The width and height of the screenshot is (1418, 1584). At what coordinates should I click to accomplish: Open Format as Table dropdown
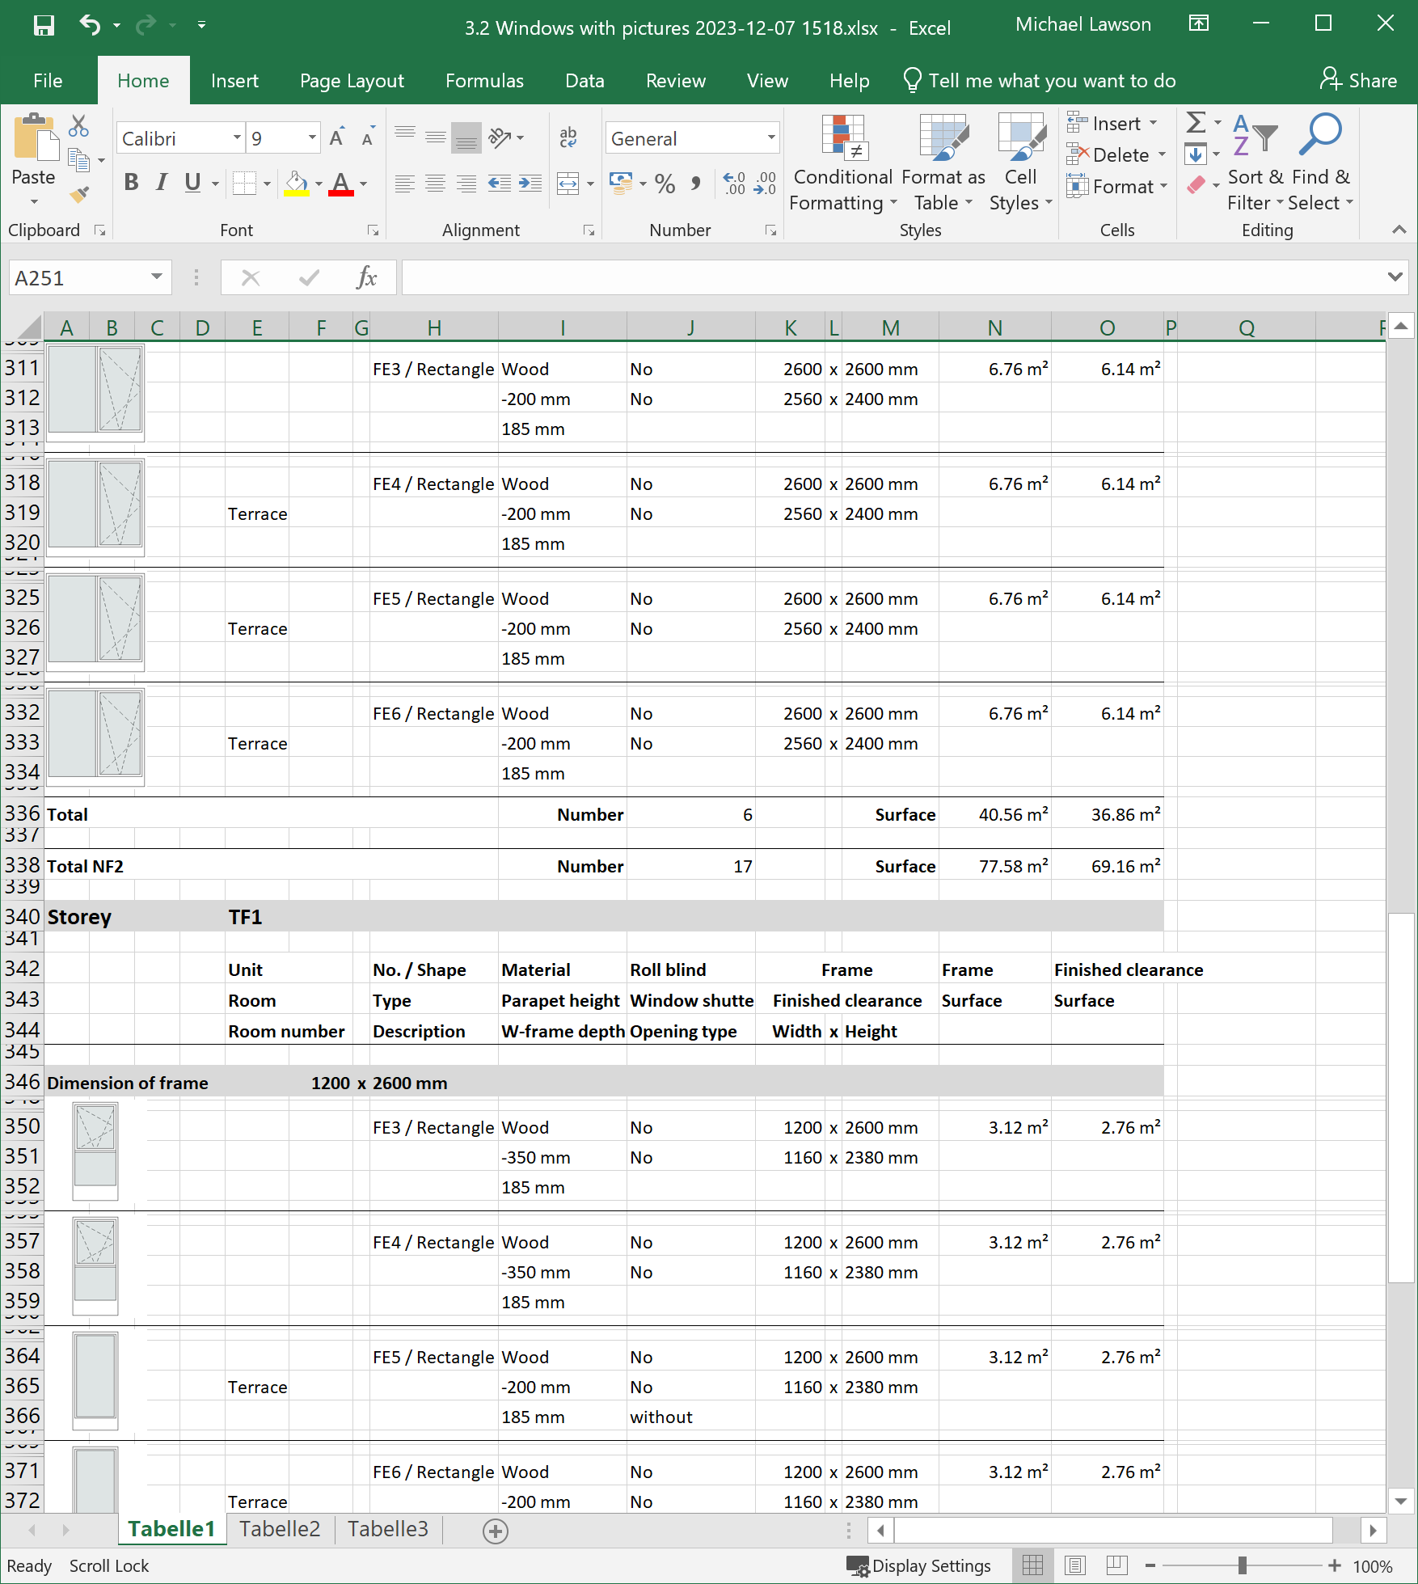pos(943,163)
